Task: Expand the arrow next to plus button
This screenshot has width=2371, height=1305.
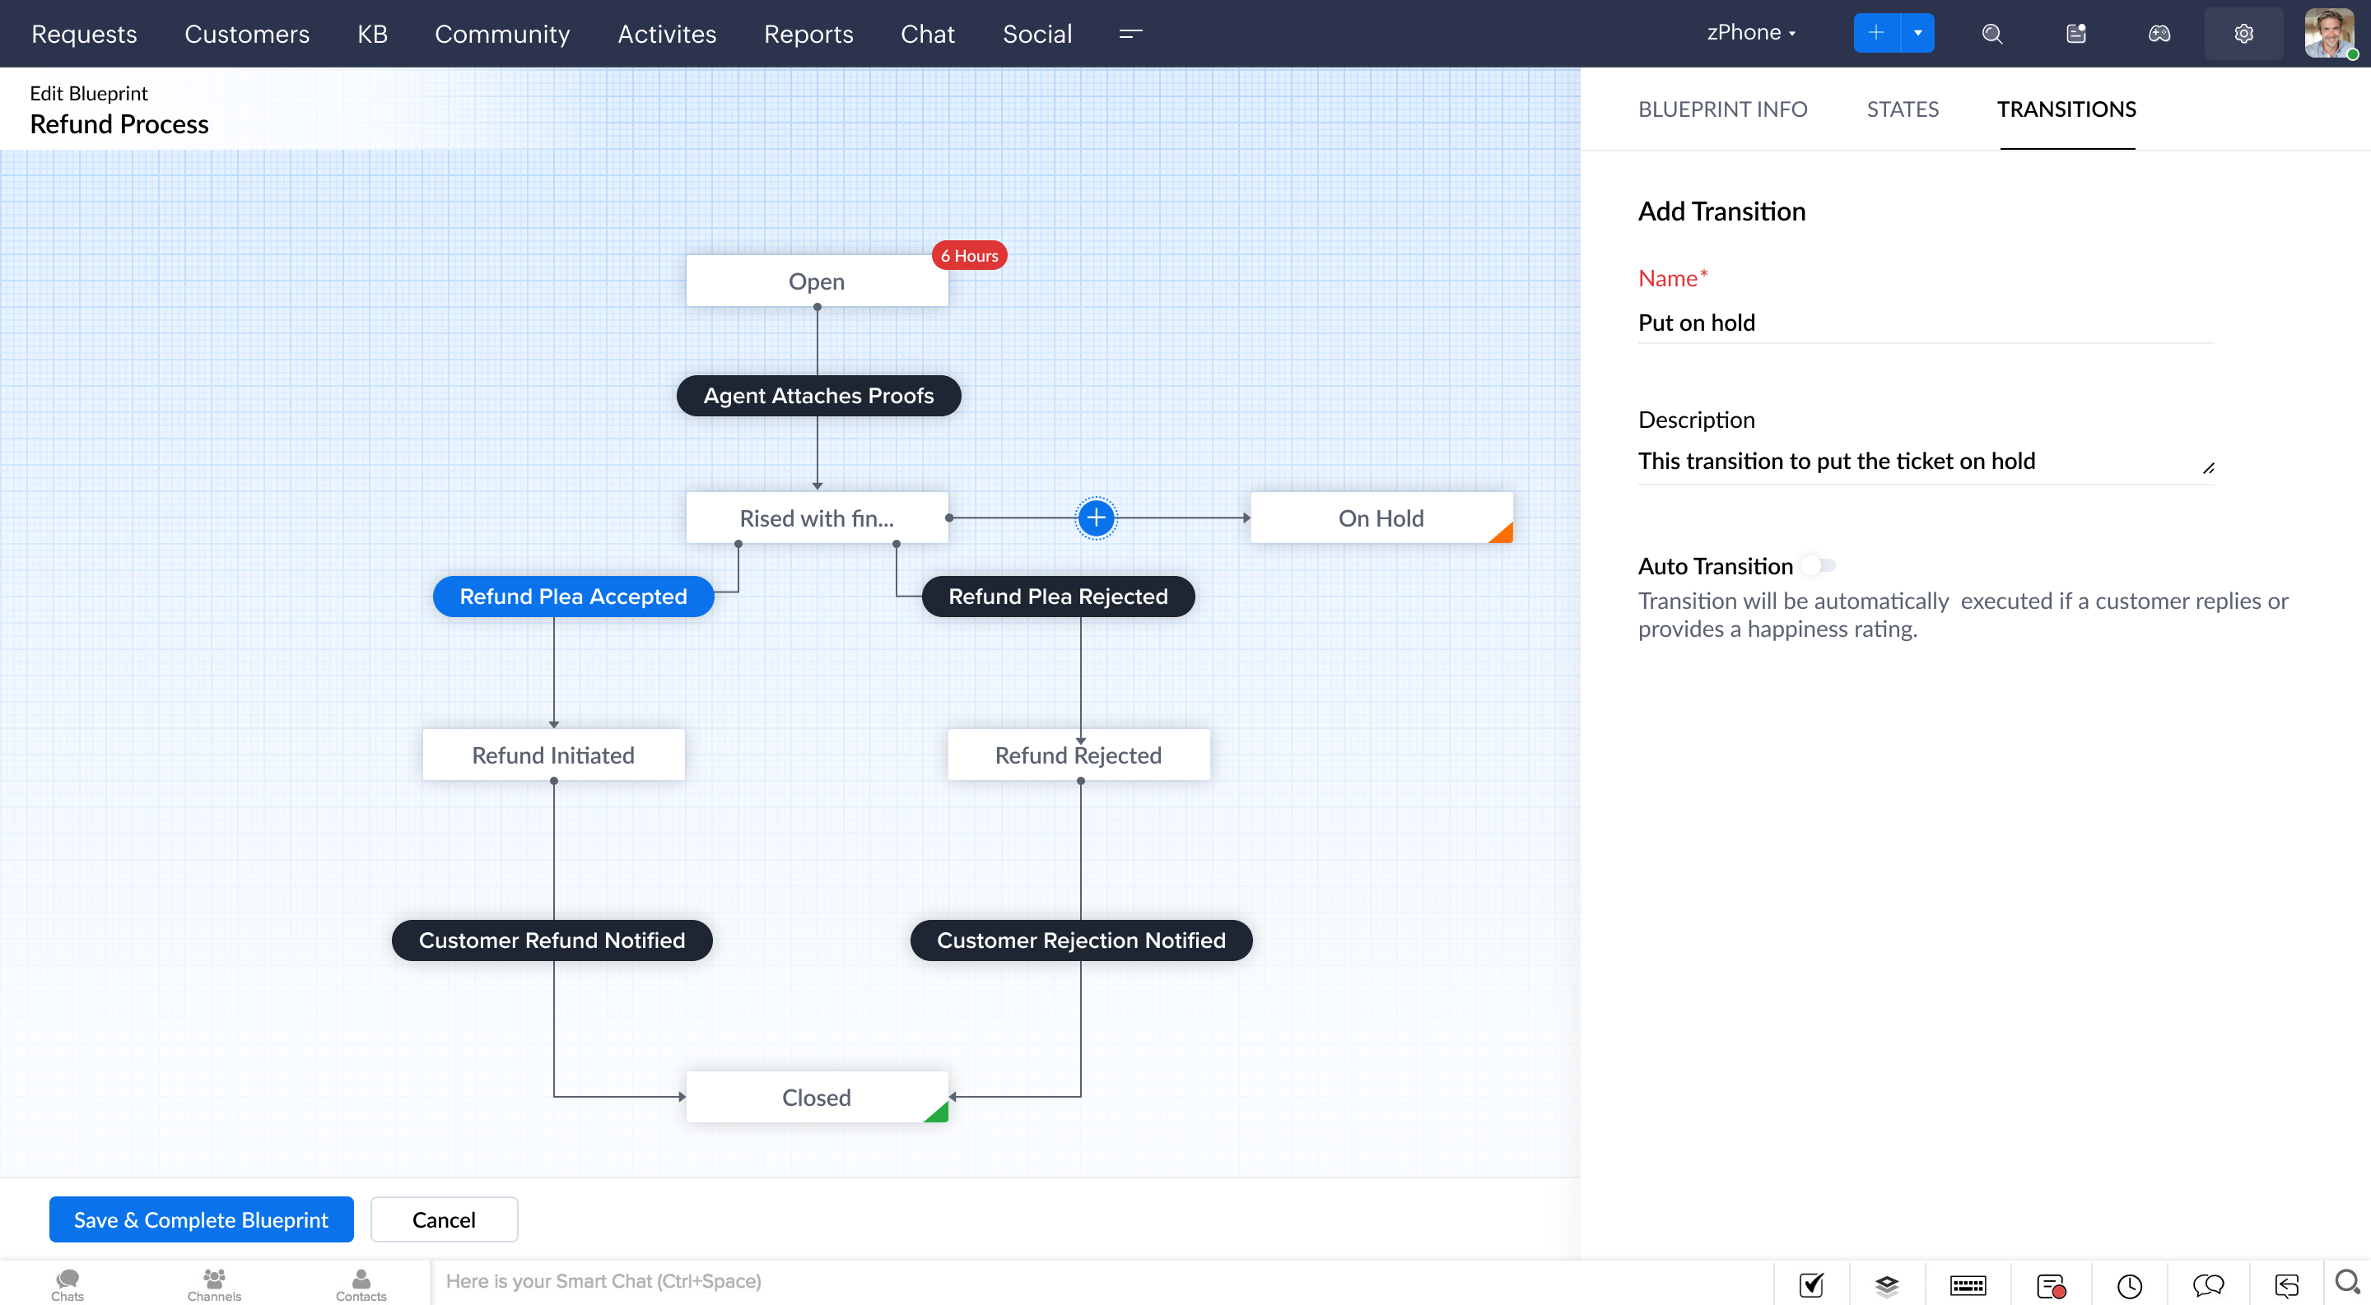Action: (x=1917, y=33)
